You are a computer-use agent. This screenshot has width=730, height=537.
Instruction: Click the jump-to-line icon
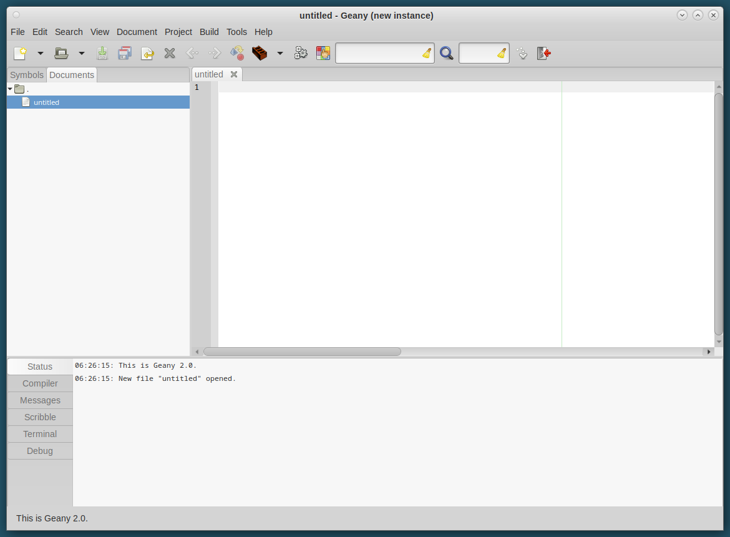pyautogui.click(x=522, y=53)
